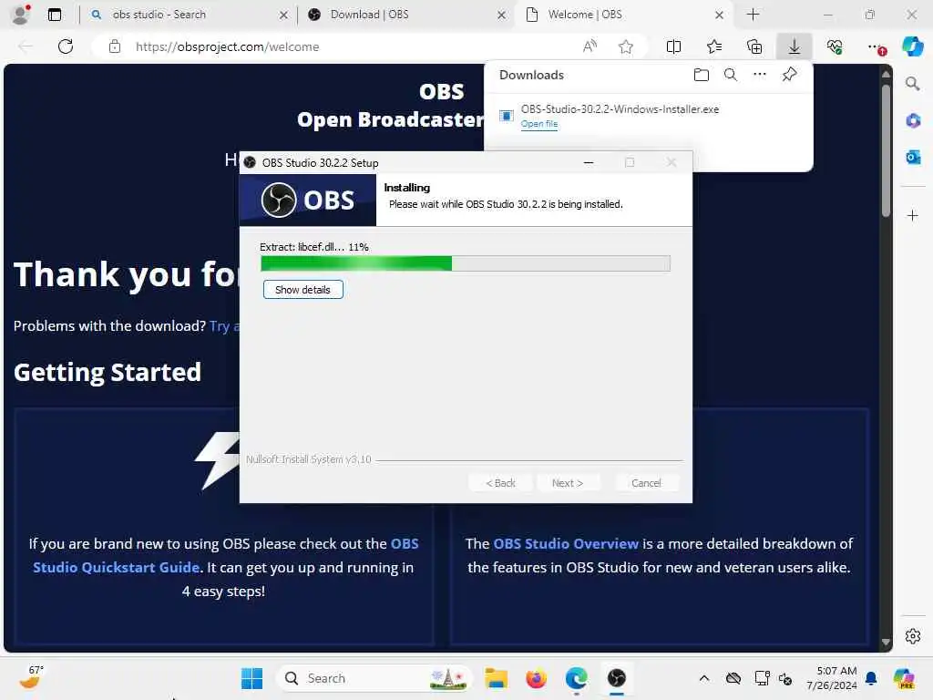Open the tab actions menu icon
Viewport: 933px width, 700px height.
tap(55, 15)
